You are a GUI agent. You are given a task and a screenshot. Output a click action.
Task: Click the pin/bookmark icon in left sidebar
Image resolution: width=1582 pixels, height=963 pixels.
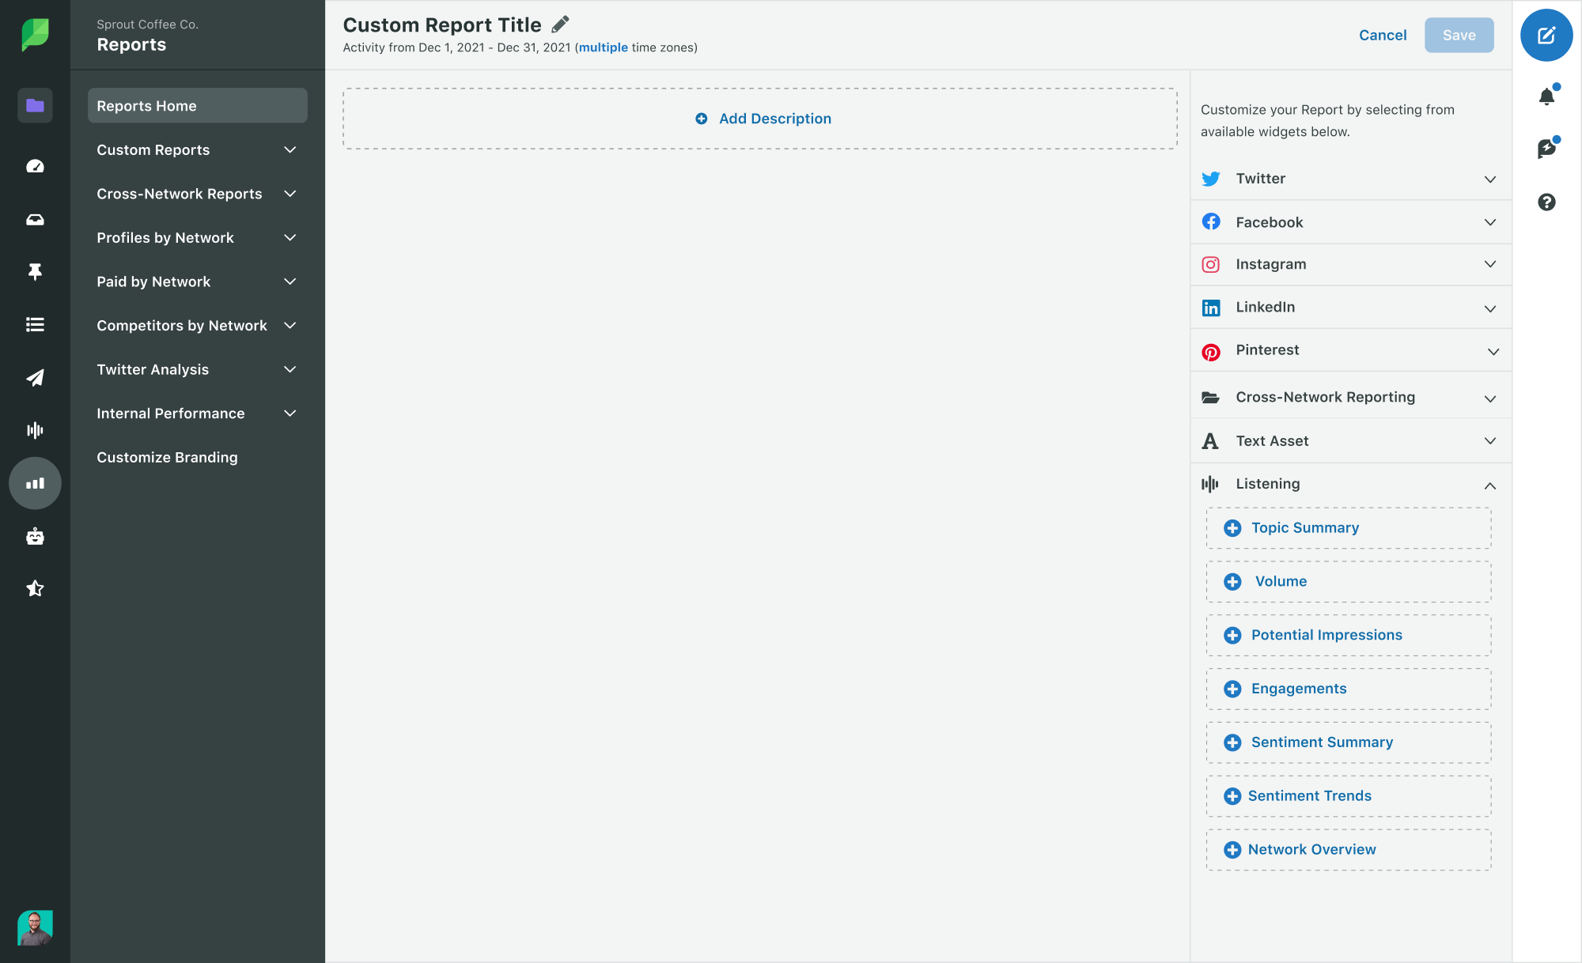click(x=34, y=271)
